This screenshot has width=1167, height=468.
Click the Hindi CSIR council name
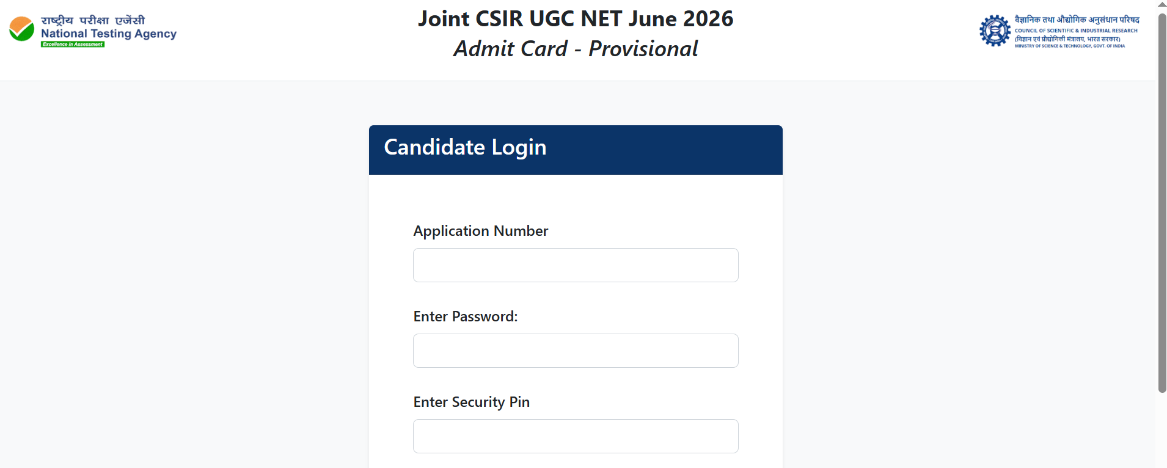[x=1077, y=20]
